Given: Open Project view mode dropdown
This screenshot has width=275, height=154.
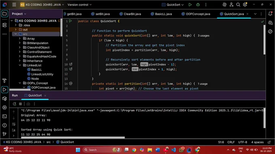Looking at the screenshot, I should pos(19,14).
